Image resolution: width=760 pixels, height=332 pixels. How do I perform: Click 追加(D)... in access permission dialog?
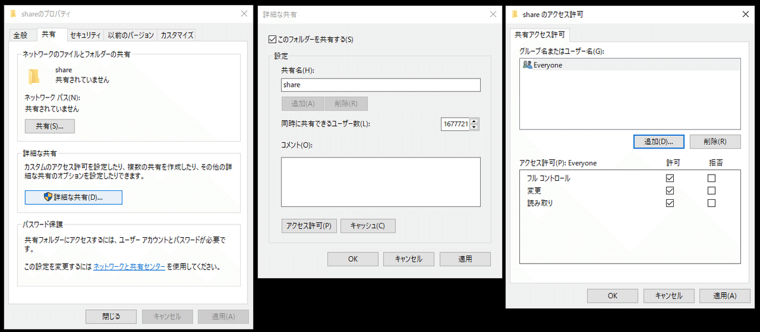click(659, 142)
